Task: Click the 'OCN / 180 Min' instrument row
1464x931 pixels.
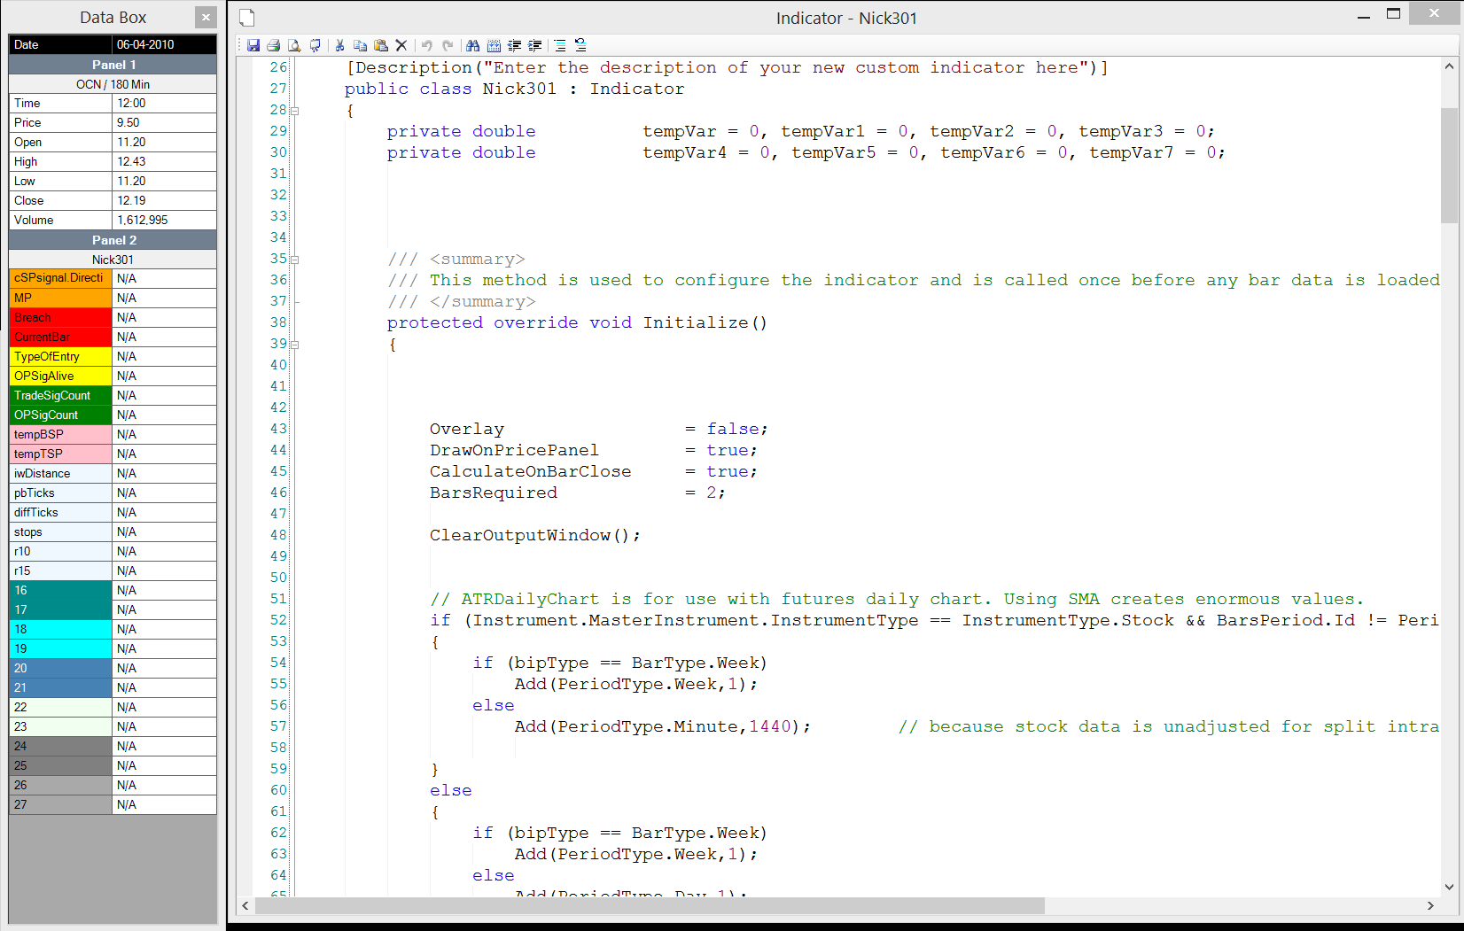Action: (x=113, y=84)
